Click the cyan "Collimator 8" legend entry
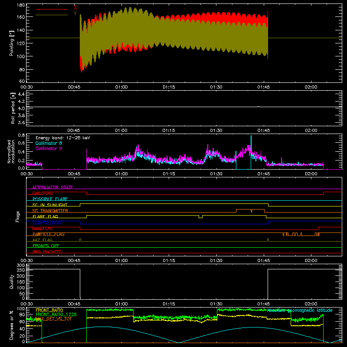 point(49,143)
